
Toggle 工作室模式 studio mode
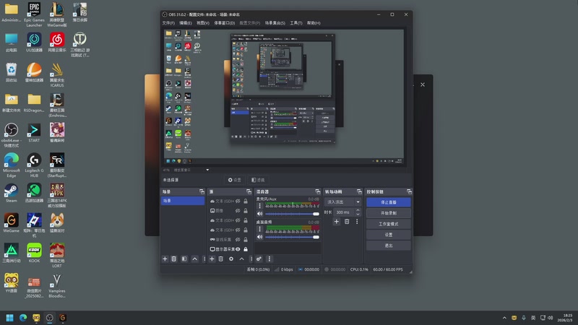click(389, 224)
